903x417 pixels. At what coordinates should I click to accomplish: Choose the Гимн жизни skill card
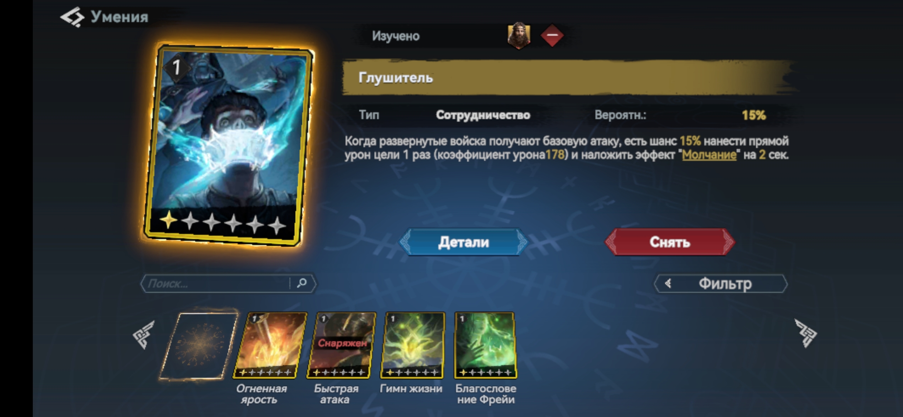(413, 345)
